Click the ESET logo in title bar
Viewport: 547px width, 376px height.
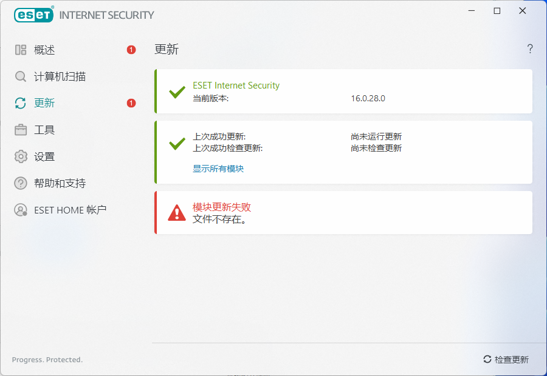pos(34,15)
